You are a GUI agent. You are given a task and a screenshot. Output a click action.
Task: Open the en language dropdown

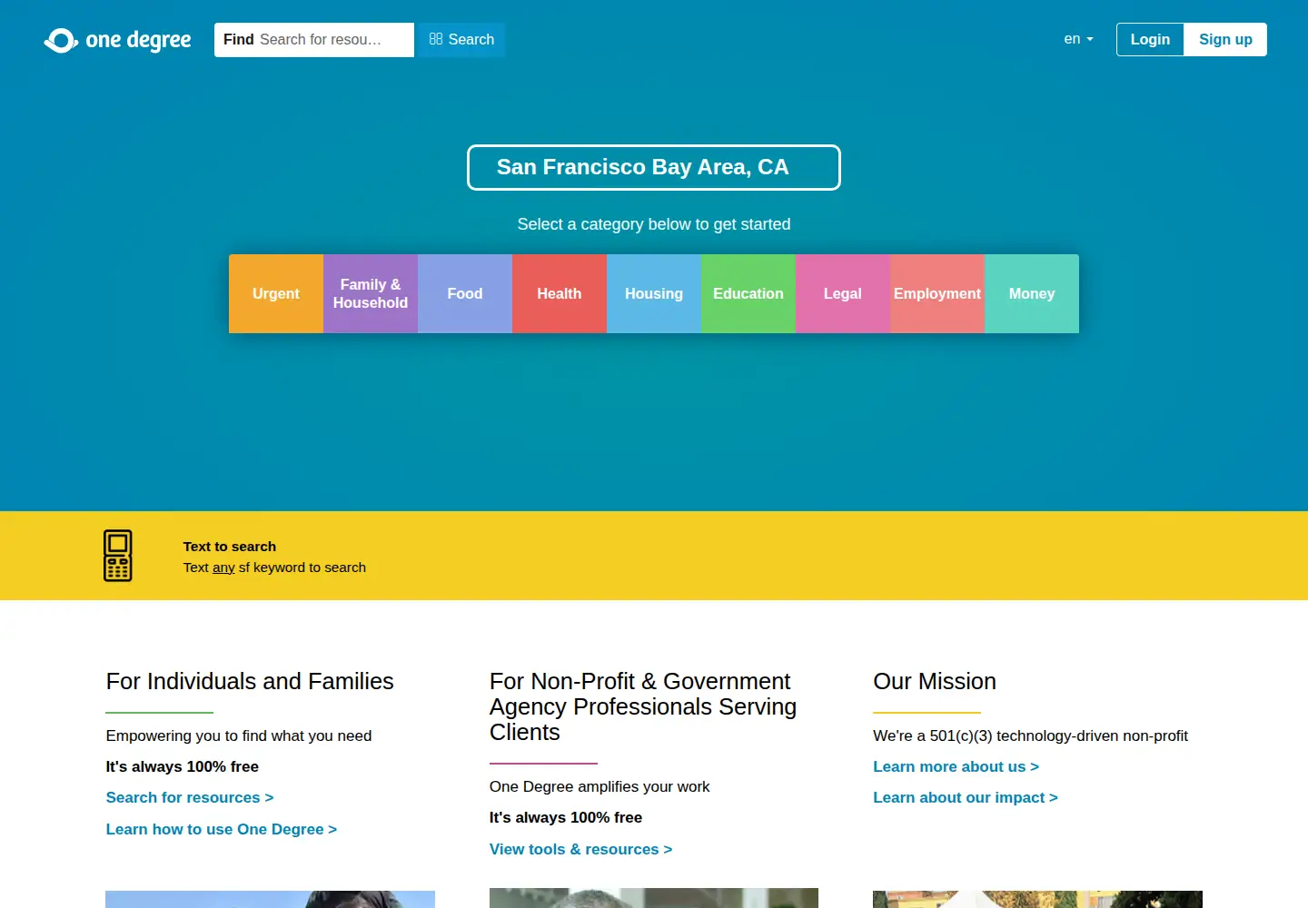pos(1078,39)
